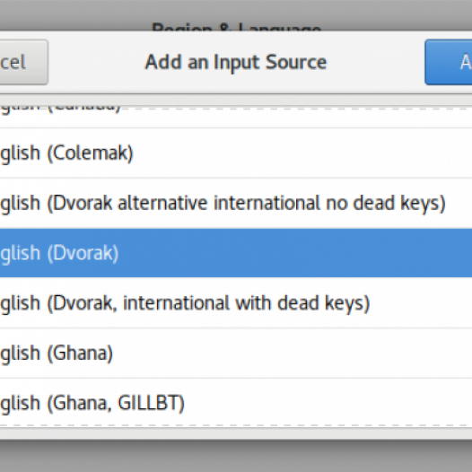The image size is (472, 472).
Task: Click the blank area right of English (Ghana)
Action: pos(292,353)
